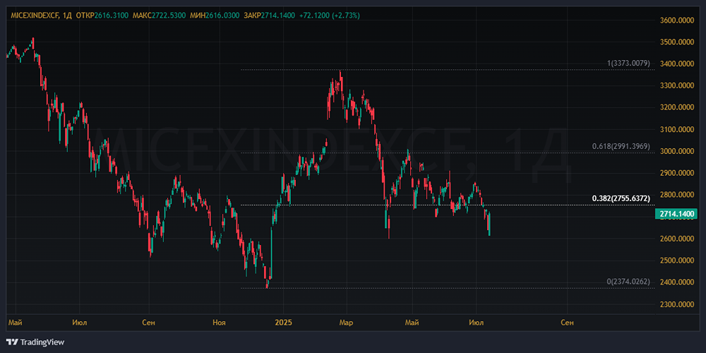Select the 0.618 Fibonacci level label
Image resolution: width=706 pixels, height=353 pixels.
pyautogui.click(x=621, y=147)
